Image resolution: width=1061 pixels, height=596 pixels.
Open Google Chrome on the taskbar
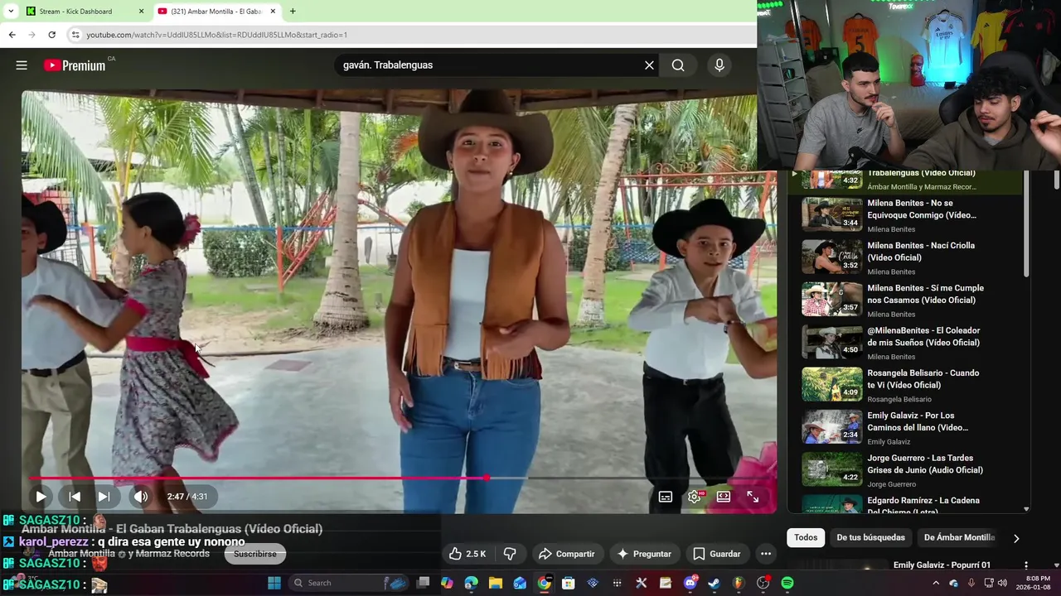point(544,583)
